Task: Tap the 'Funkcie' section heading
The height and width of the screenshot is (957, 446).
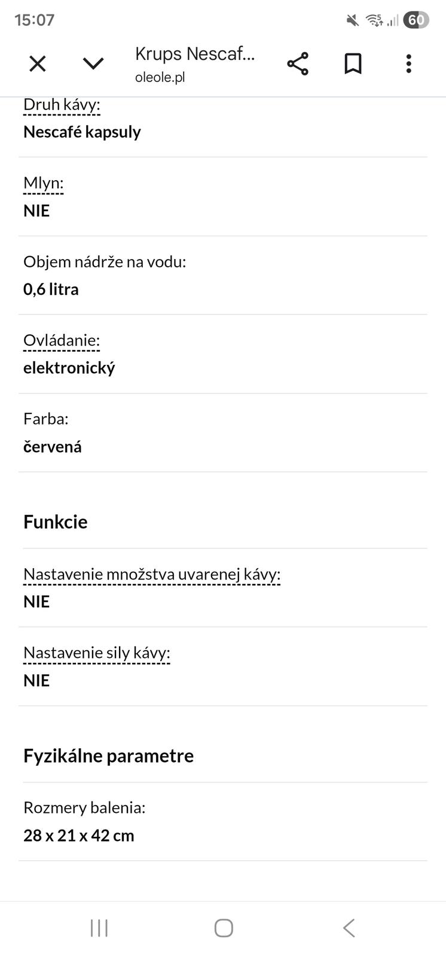Action: pos(56,522)
